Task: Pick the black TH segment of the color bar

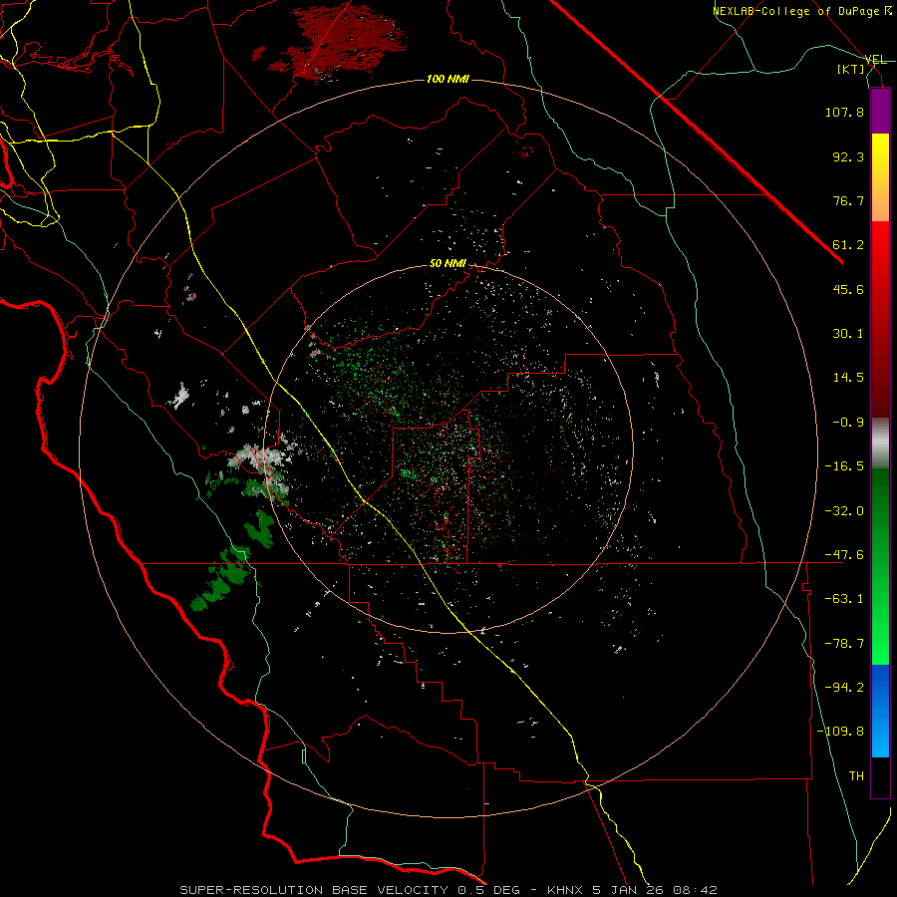Action: click(880, 776)
